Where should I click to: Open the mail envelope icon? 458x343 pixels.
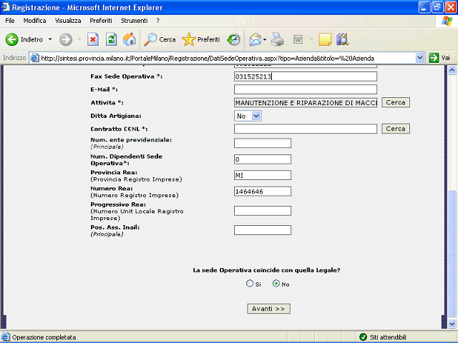[255, 39]
